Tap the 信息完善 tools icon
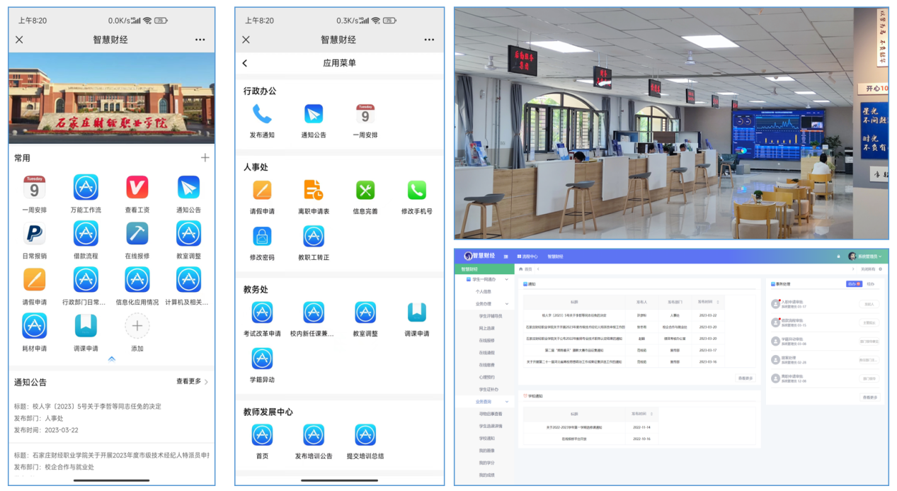Screen dimensions: 897x491 click(x=365, y=190)
